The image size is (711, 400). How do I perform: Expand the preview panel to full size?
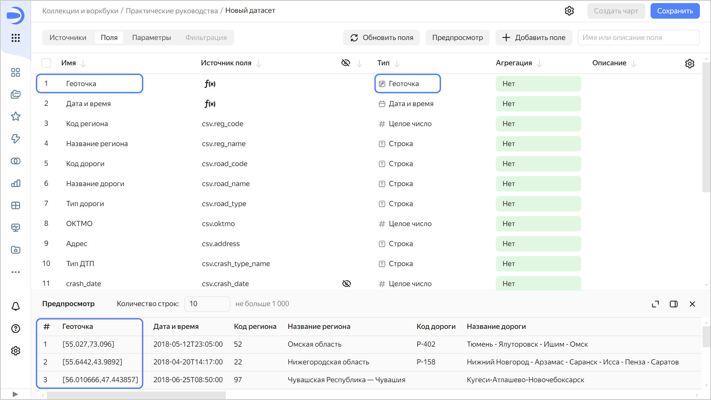655,304
